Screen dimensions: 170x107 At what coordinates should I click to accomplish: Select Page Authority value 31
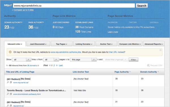coord(116,102)
